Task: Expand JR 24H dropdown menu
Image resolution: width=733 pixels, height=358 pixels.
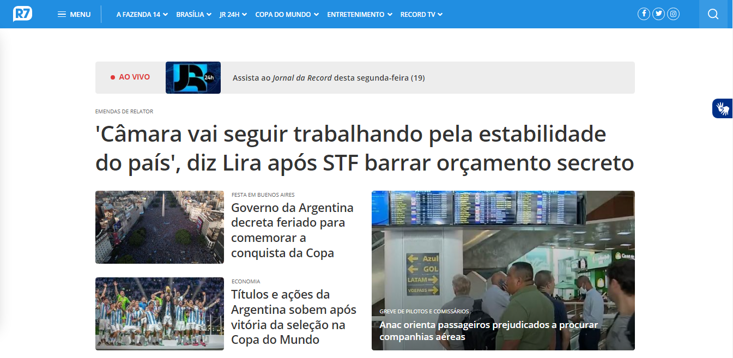Action: [233, 15]
